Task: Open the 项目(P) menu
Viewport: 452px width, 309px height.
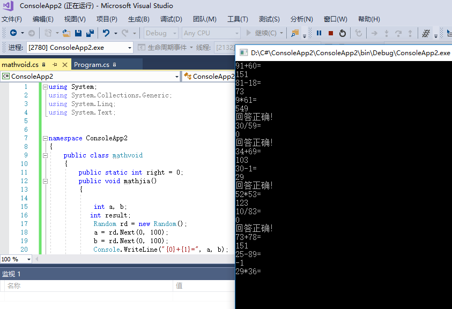Action: click(x=107, y=19)
